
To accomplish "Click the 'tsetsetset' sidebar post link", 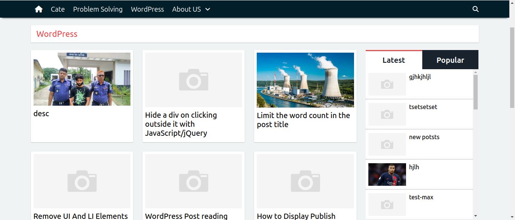I will 423,107.
